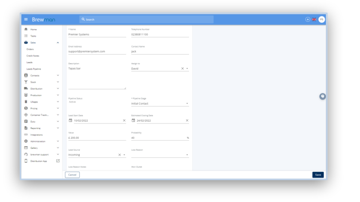Open the Lead Source dropdown arrow
The height and width of the screenshot is (202, 360).
(124, 155)
